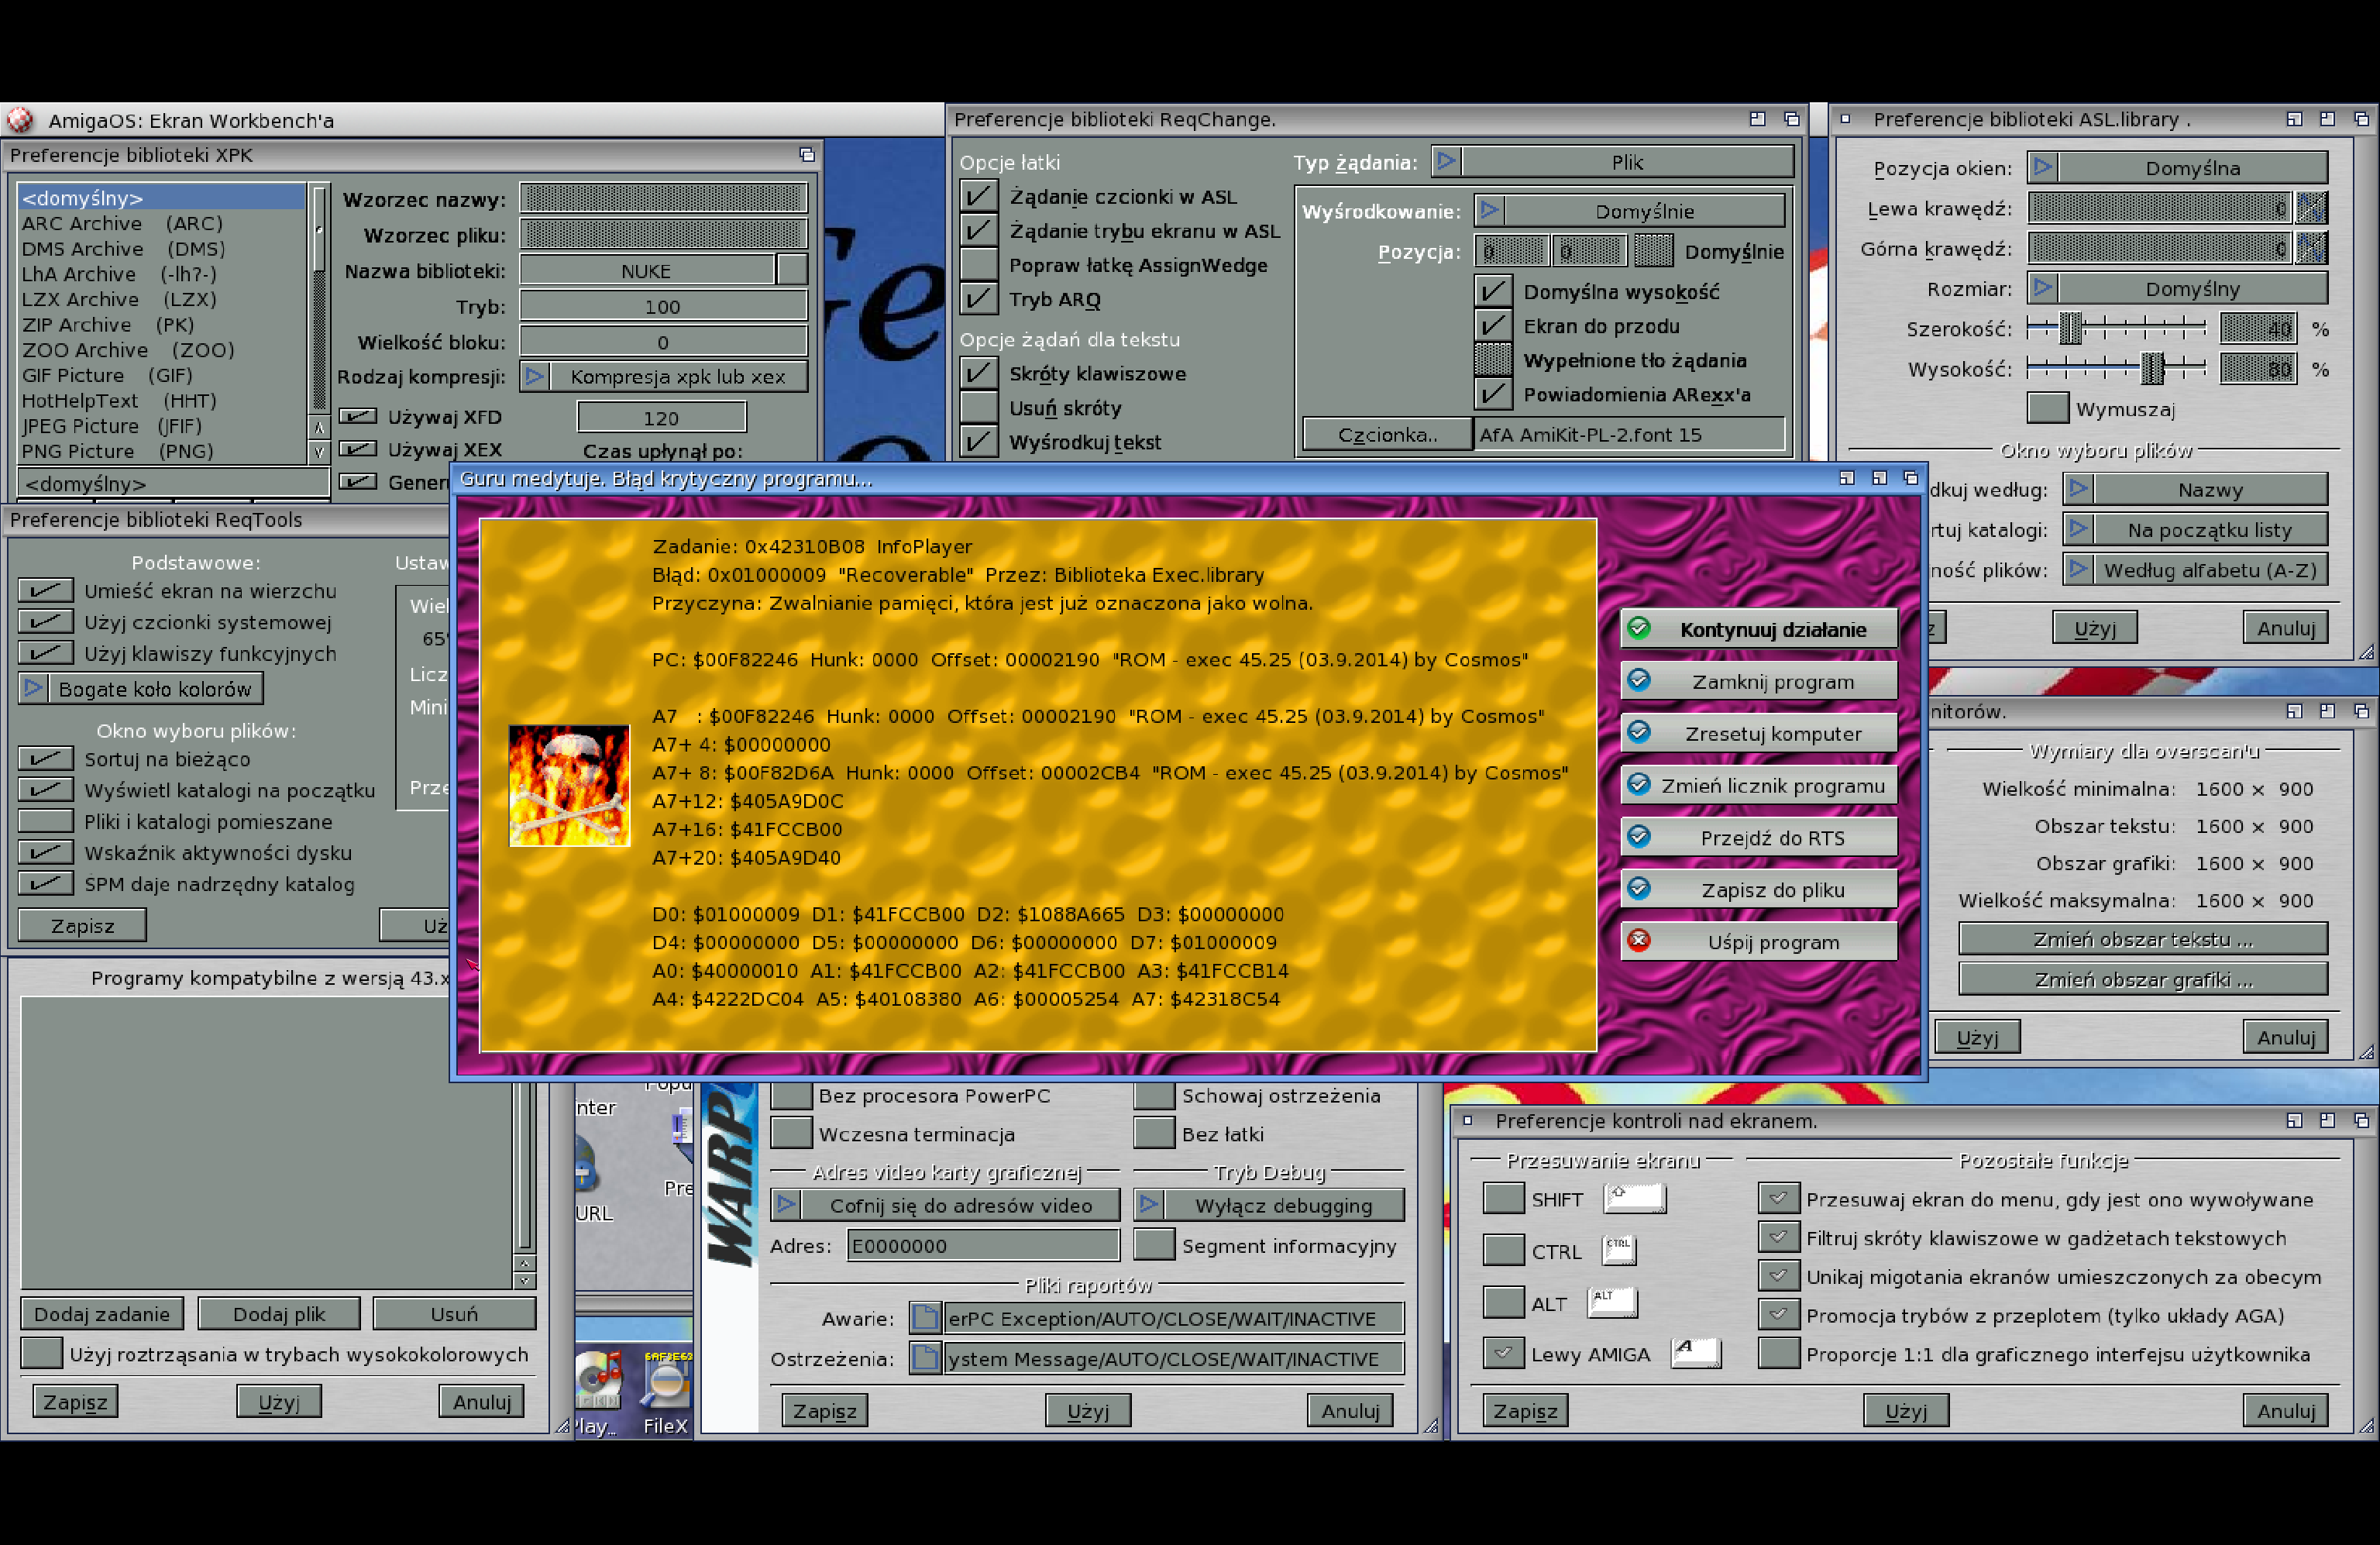Click the Lewy AMIGA key icon
This screenshot has width=2380, height=1545.
[1695, 1353]
